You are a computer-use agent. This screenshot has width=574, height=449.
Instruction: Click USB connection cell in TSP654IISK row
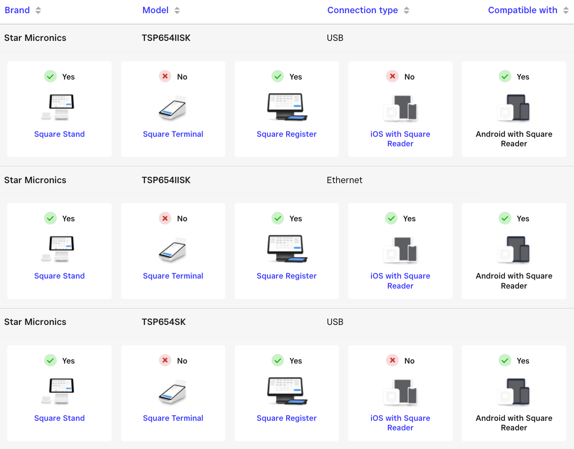pos(335,38)
